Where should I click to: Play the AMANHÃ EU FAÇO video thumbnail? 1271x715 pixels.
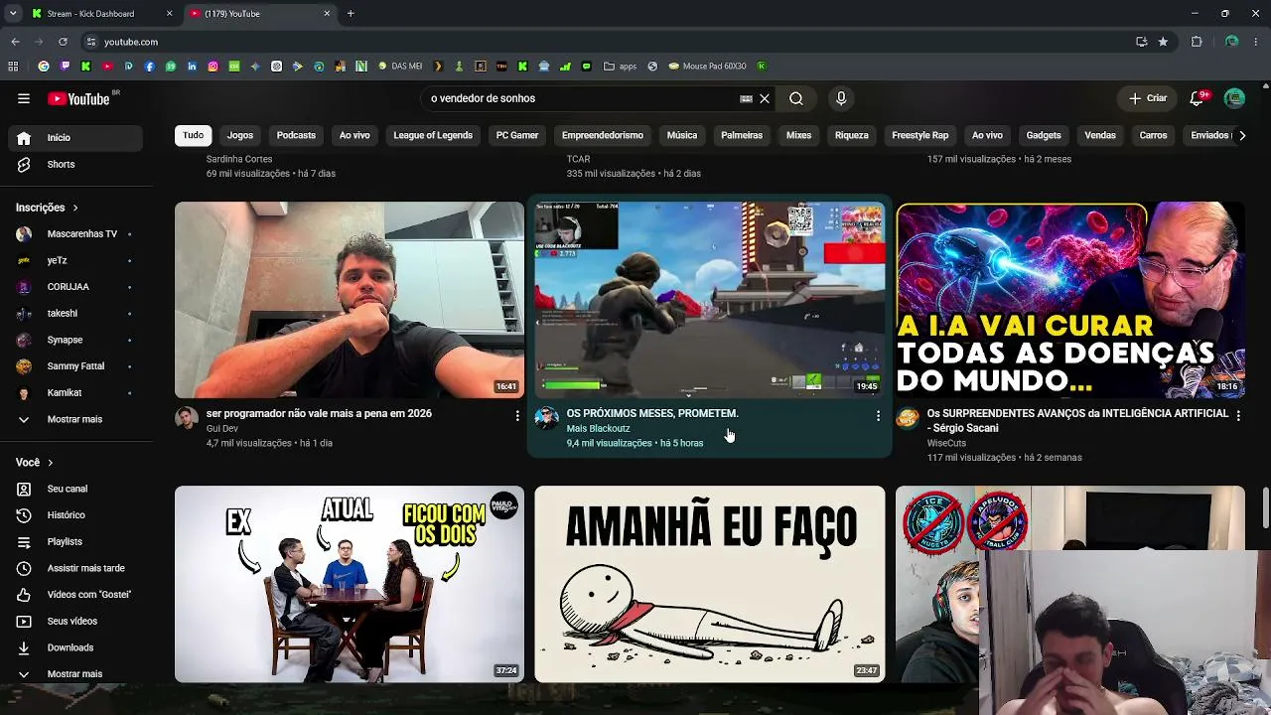[x=709, y=584]
